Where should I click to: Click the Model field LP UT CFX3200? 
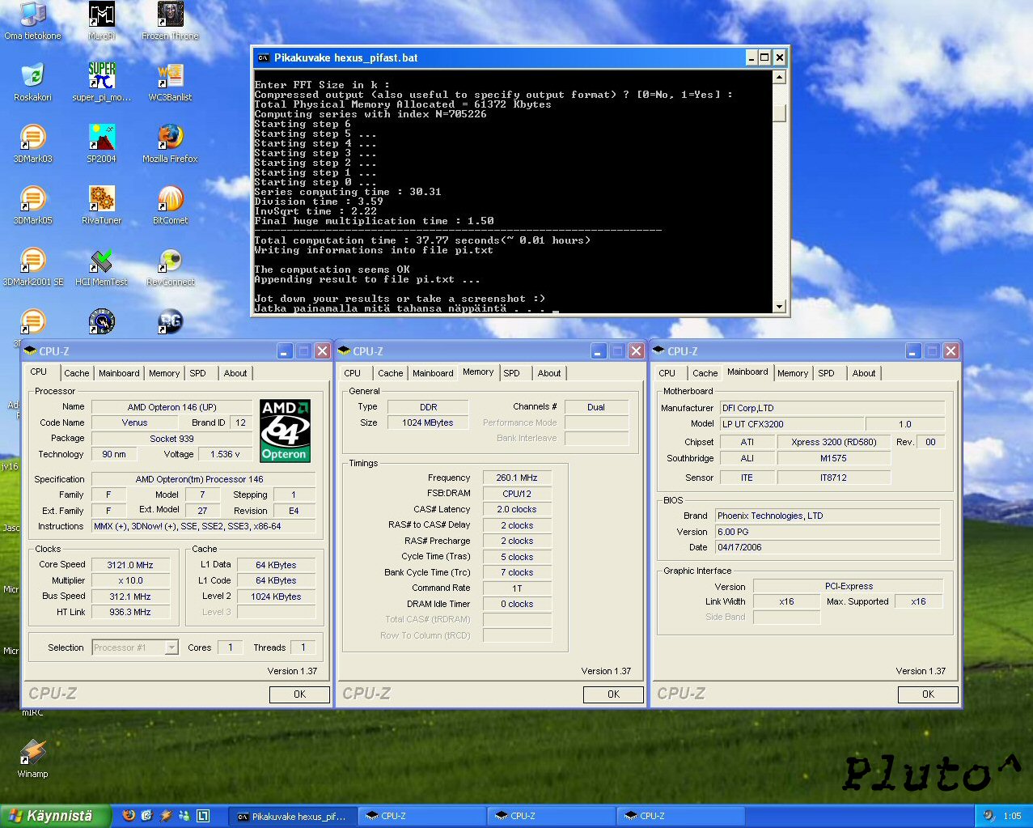791,424
